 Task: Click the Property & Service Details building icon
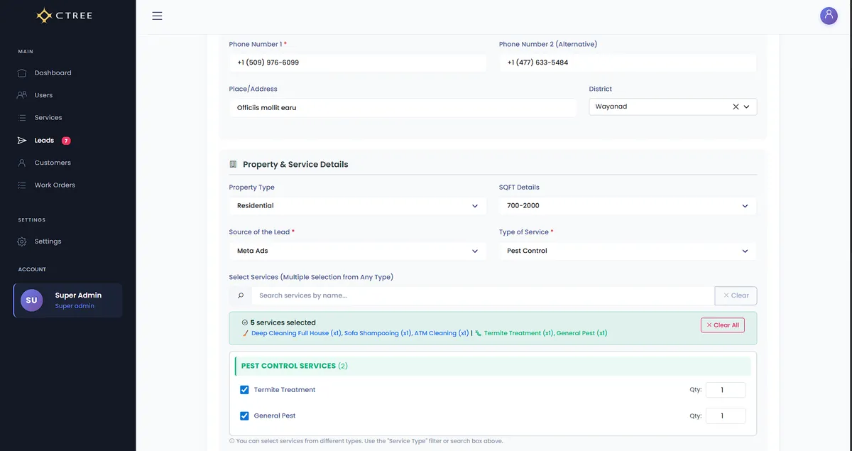pos(233,164)
